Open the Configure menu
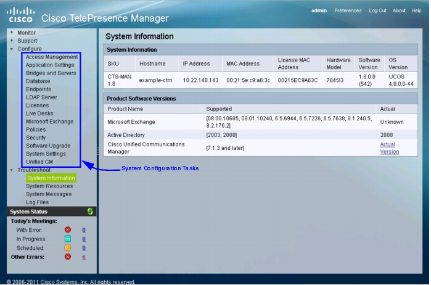Screen dimensions: 431x285 coord(30,49)
